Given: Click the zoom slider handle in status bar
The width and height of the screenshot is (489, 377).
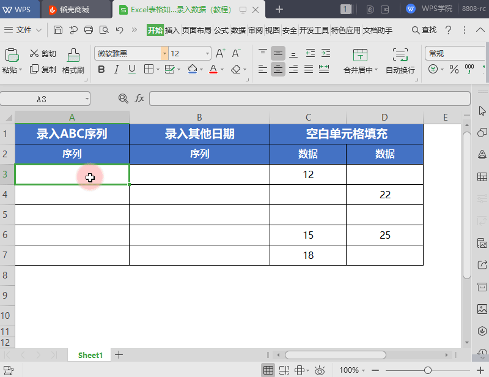Looking at the screenshot, I should click(427, 370).
